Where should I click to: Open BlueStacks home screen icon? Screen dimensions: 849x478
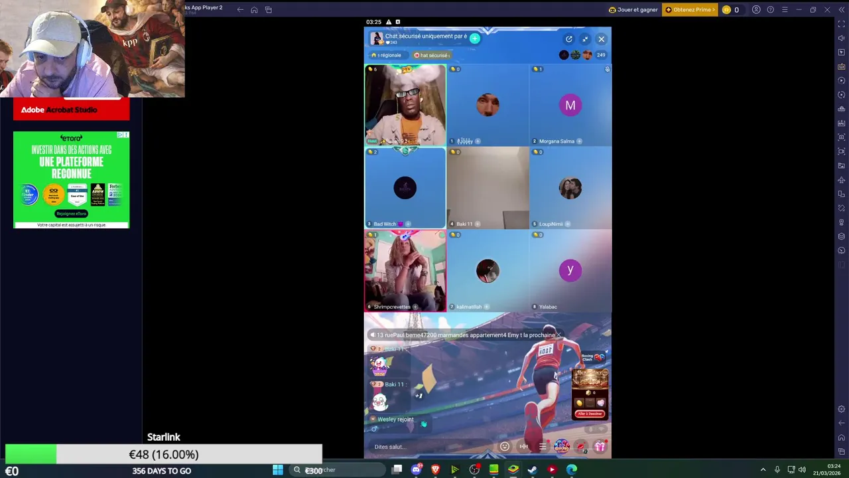pyautogui.click(x=254, y=9)
